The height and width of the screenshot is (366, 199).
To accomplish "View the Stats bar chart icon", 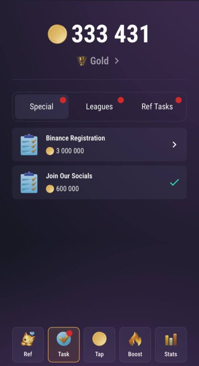I will (171, 339).
